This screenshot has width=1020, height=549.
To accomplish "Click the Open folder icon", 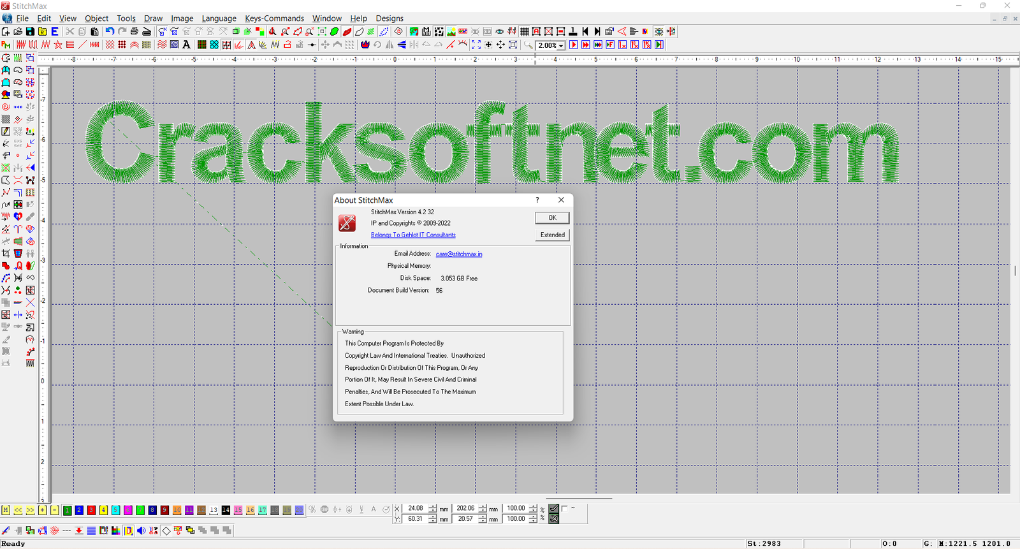I will tap(18, 31).
